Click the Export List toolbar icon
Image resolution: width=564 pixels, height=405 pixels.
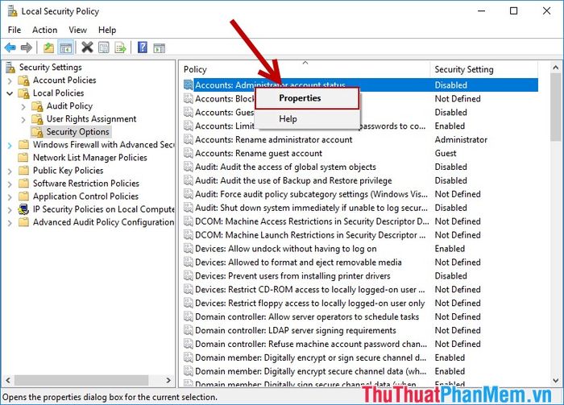click(x=120, y=48)
